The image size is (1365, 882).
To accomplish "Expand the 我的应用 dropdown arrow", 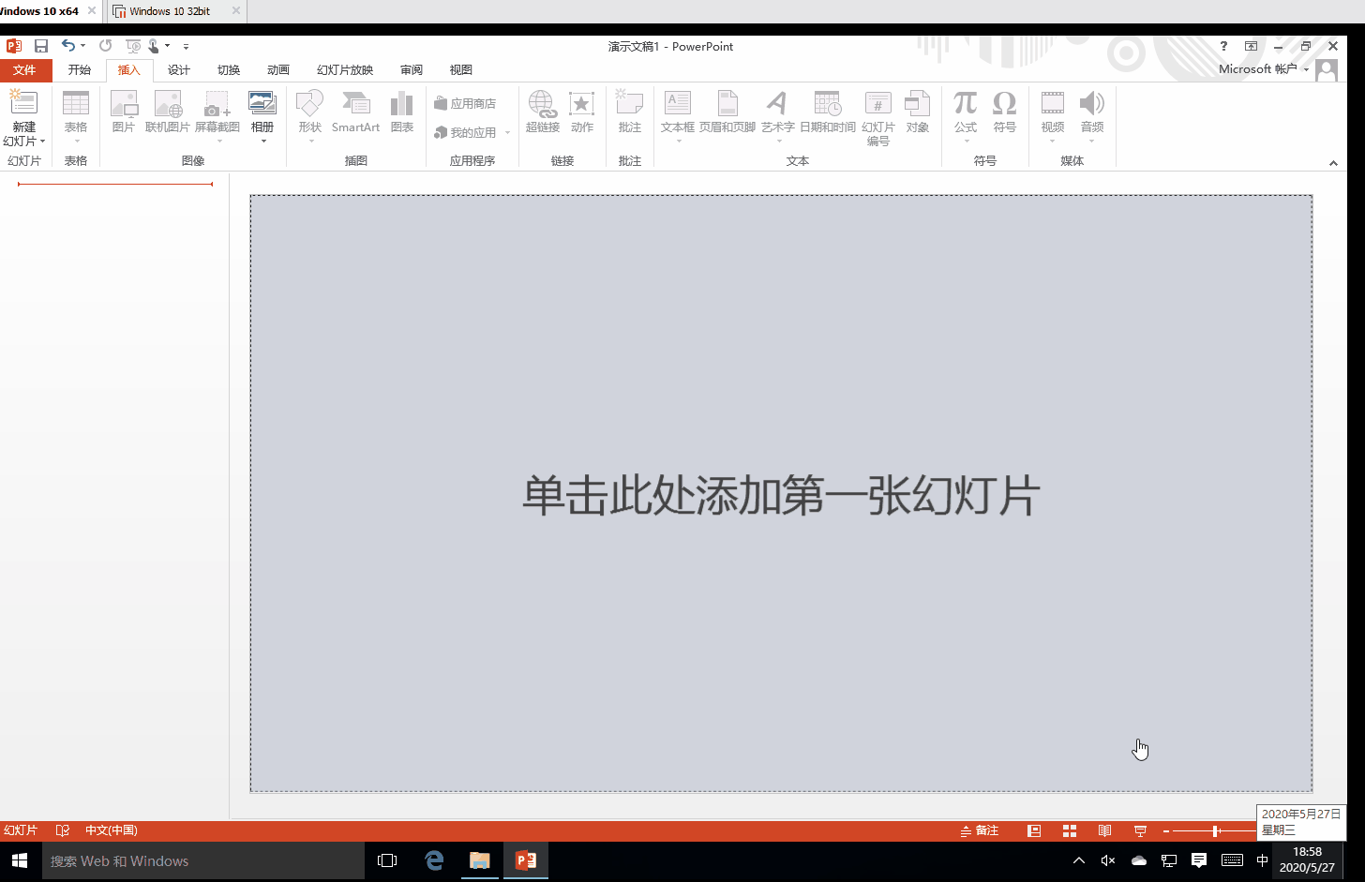I will (x=507, y=132).
